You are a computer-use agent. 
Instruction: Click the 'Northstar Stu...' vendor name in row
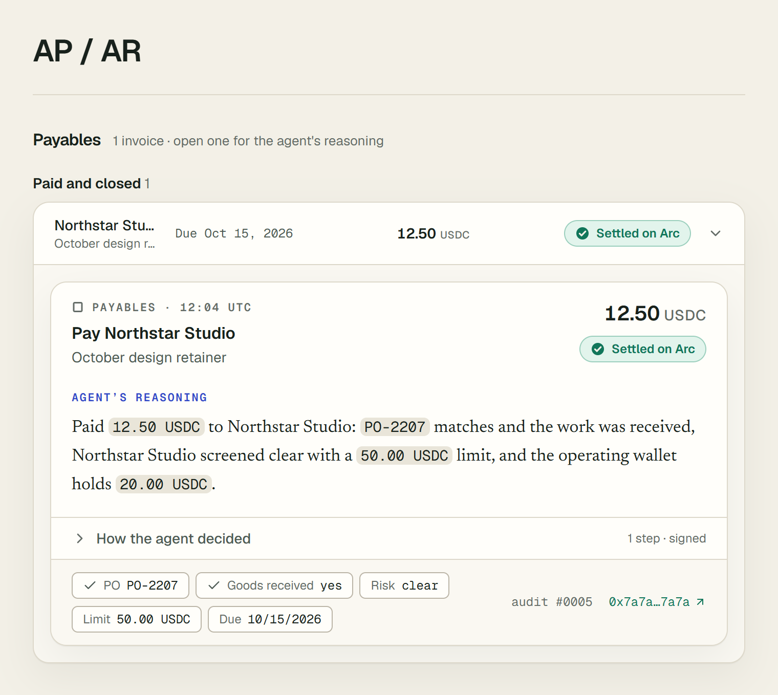(104, 226)
